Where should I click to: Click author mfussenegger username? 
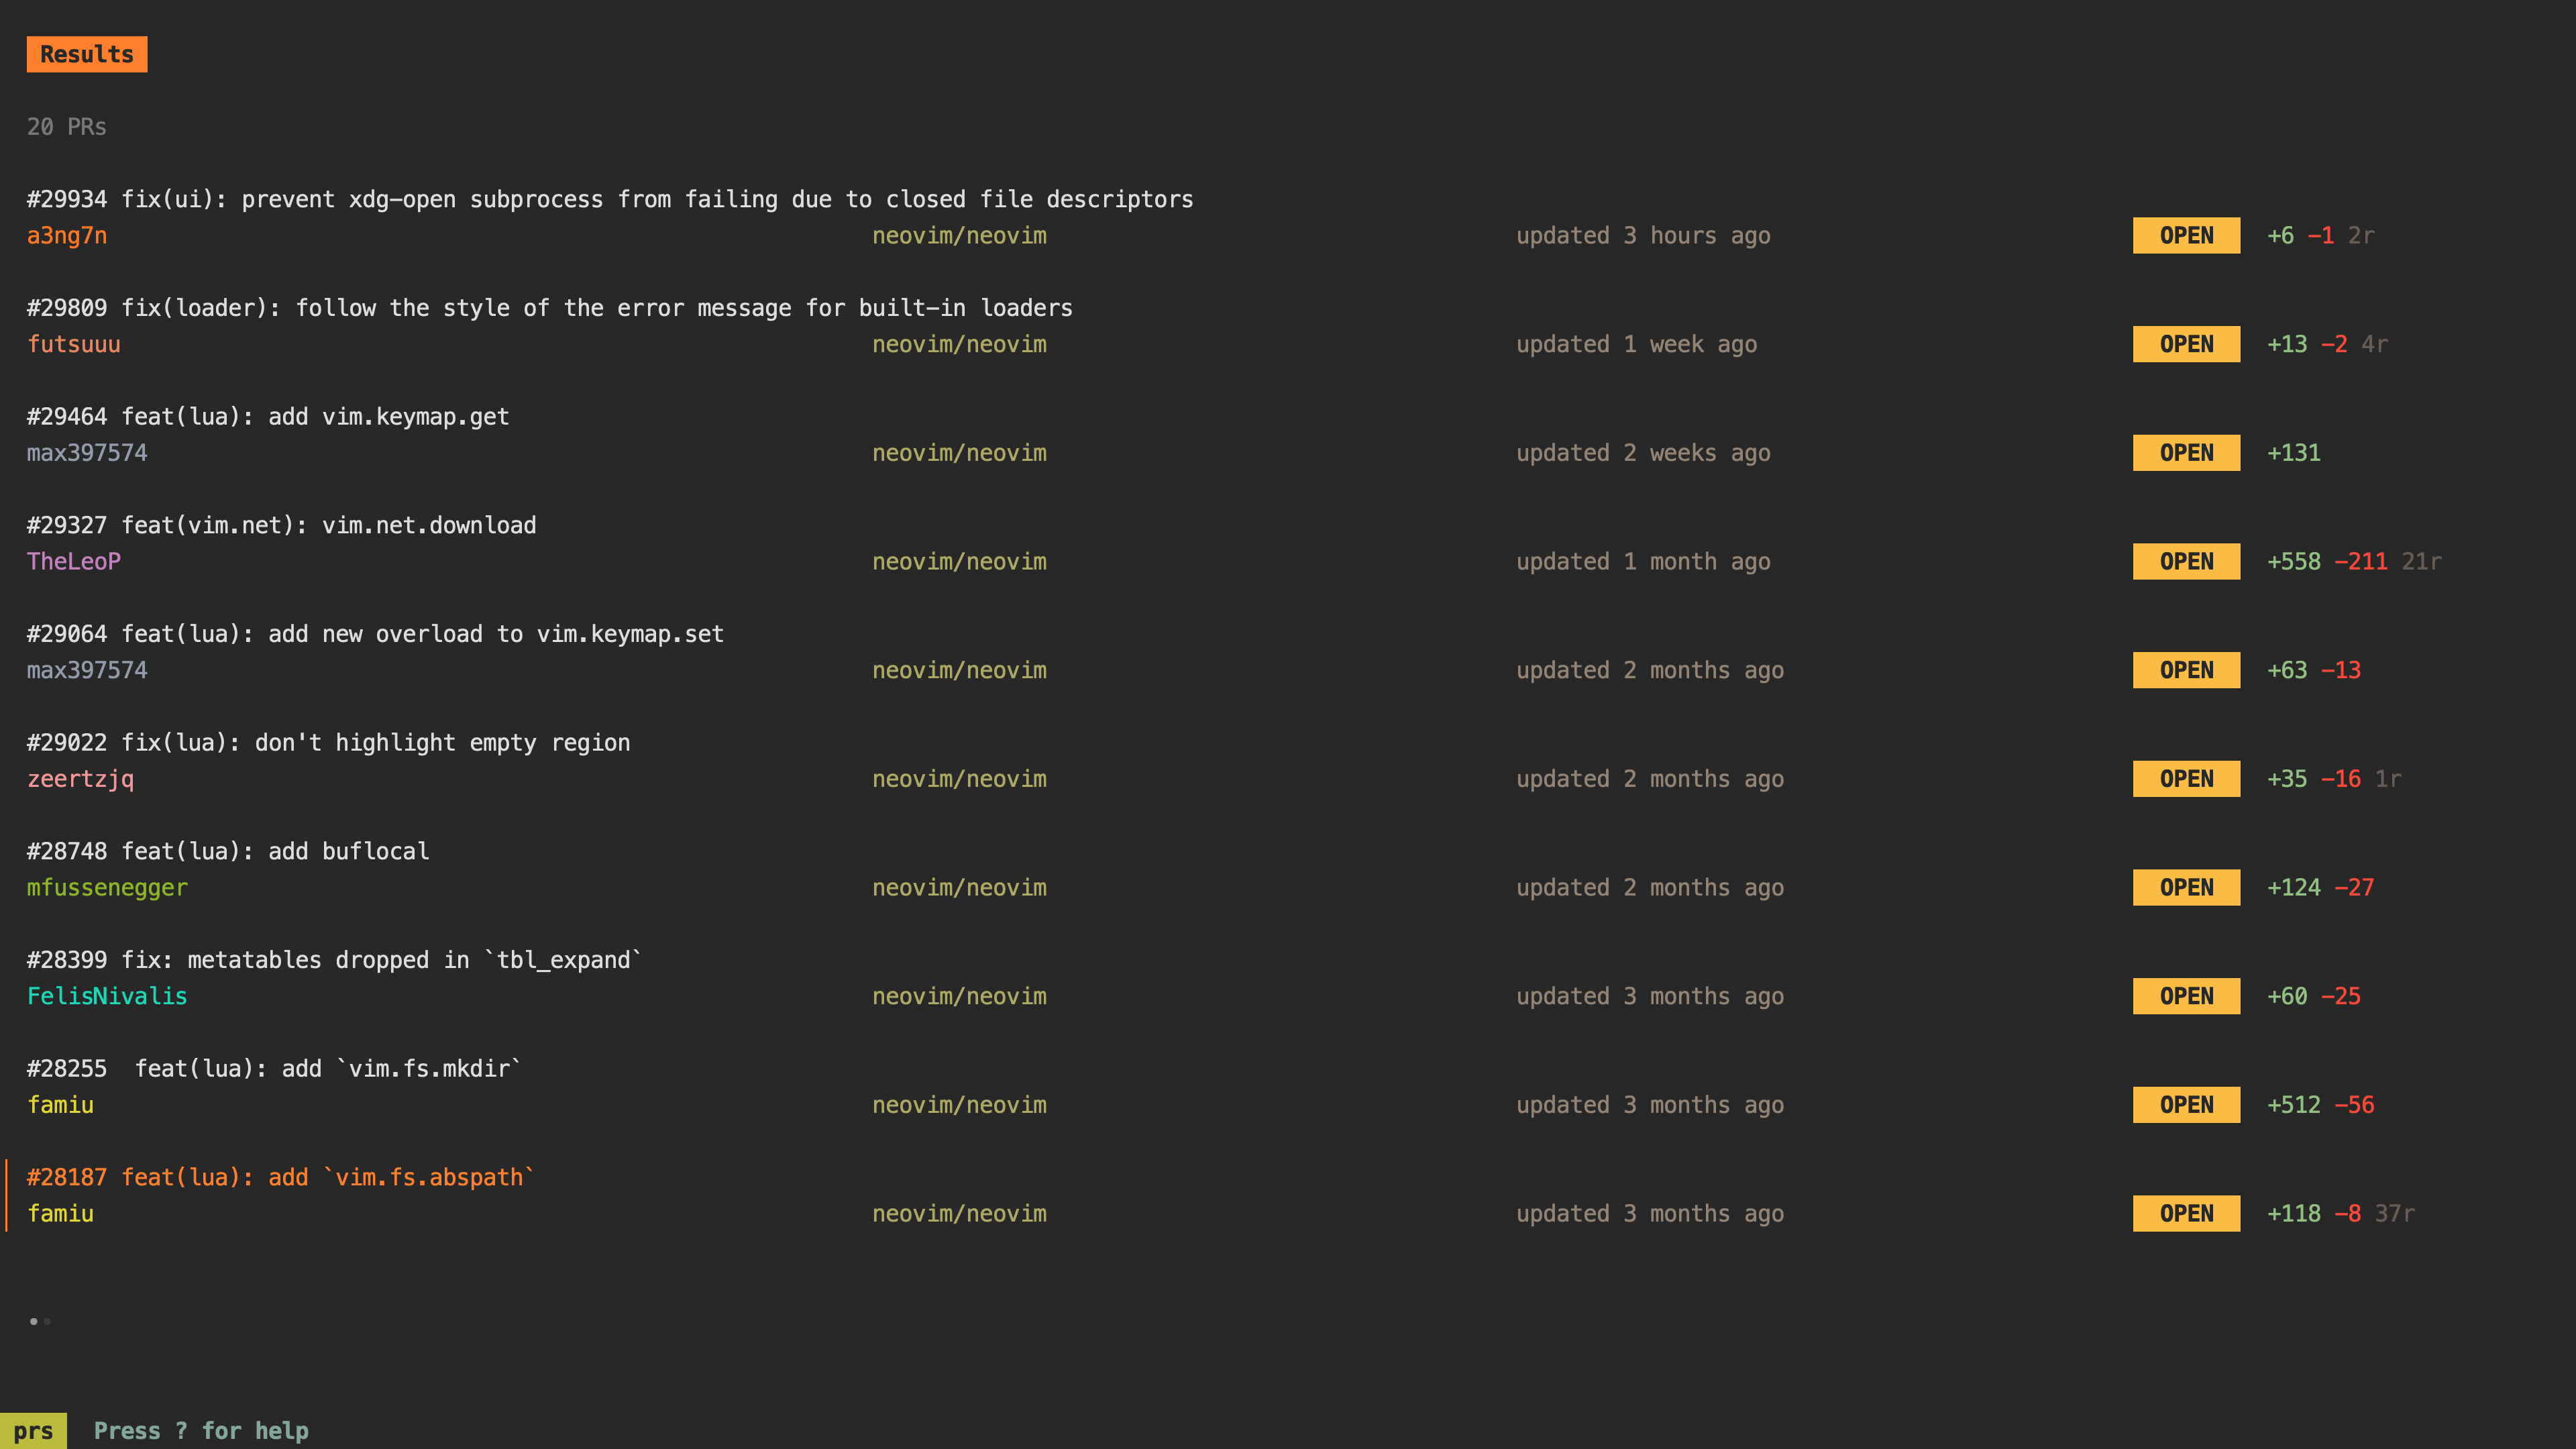[107, 888]
